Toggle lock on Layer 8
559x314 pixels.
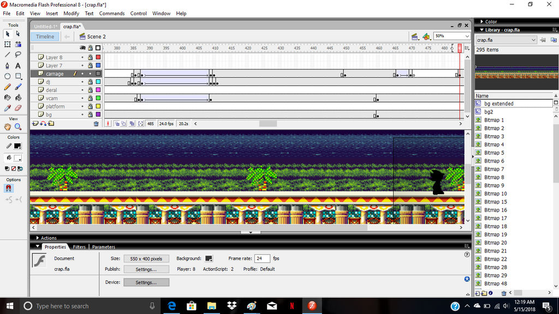90,57
